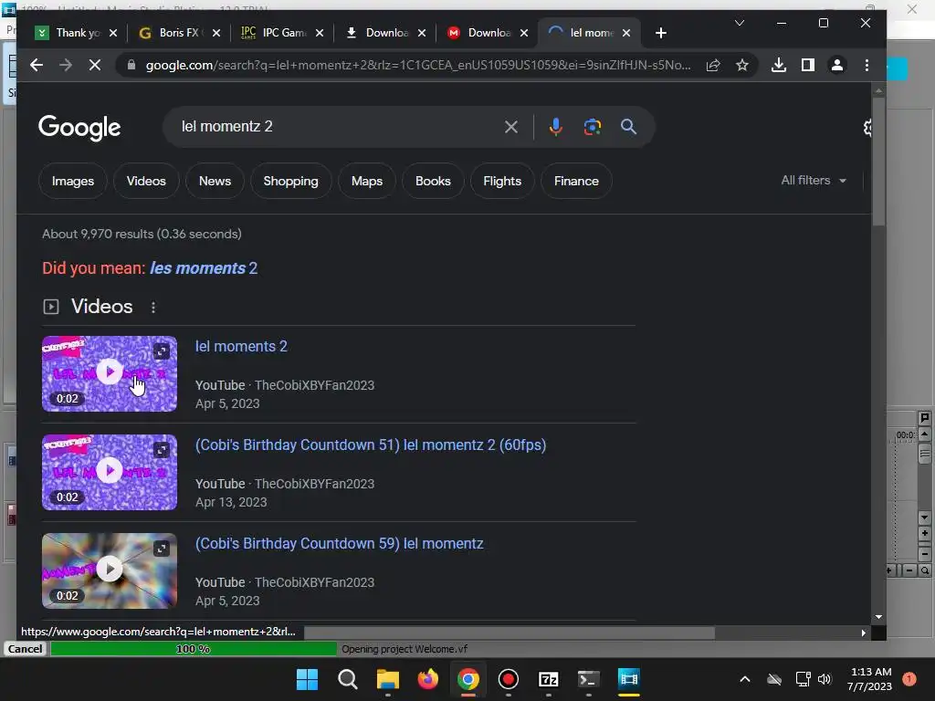Click the Google logo
Viewport: 935px width, 701px height.
(x=79, y=128)
